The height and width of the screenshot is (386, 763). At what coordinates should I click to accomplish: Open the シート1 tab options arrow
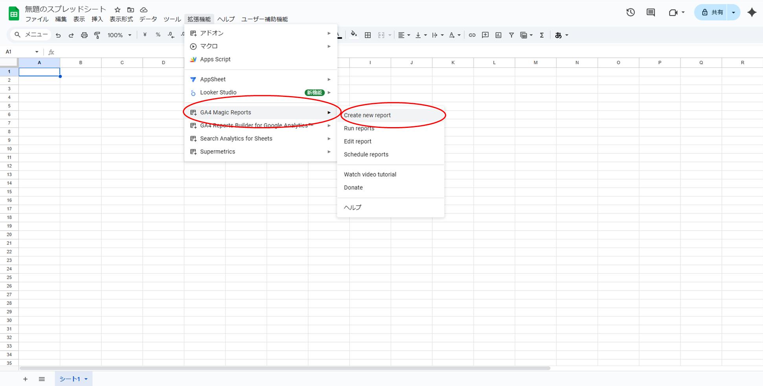point(86,379)
